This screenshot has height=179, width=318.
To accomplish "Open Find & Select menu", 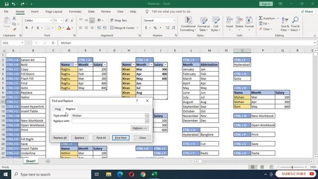I will 295,24.
